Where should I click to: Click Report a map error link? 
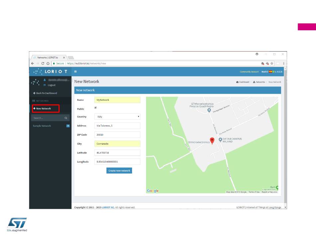pyautogui.click(x=269, y=192)
